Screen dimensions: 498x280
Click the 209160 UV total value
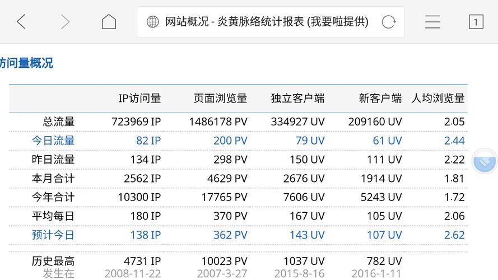click(x=375, y=122)
